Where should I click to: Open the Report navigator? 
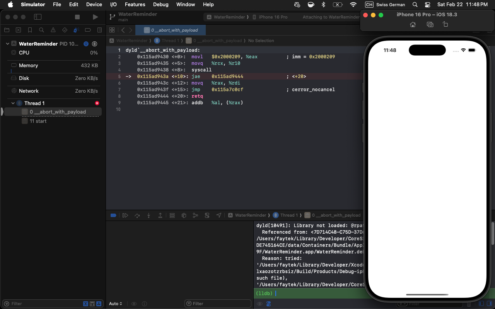(x=99, y=30)
